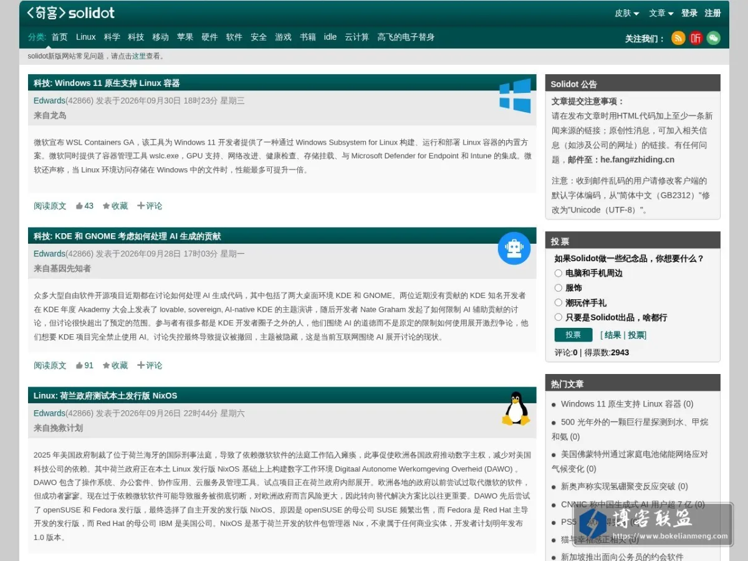748x561 pixels.
Task: Open the 科技 category
Action: pos(136,37)
